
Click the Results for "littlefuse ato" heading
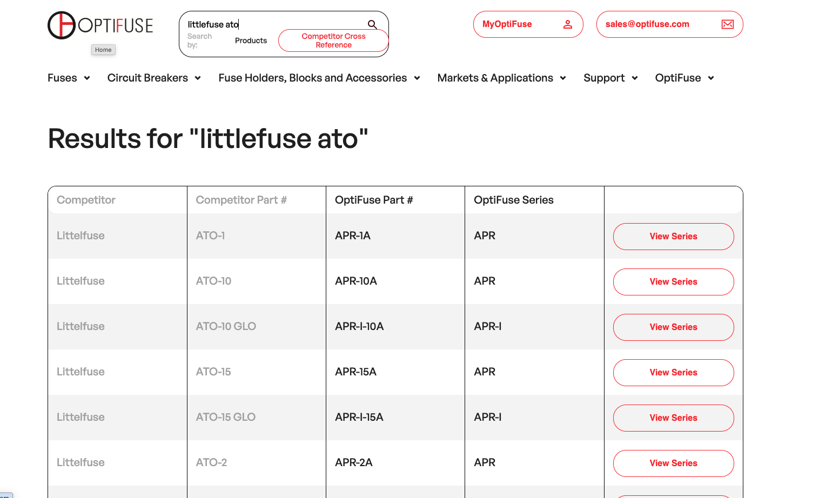208,139
